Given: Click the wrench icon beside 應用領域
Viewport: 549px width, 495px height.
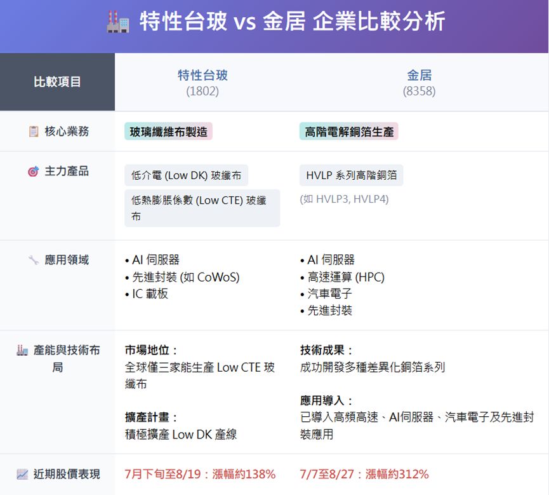Looking at the screenshot, I should point(33,260).
